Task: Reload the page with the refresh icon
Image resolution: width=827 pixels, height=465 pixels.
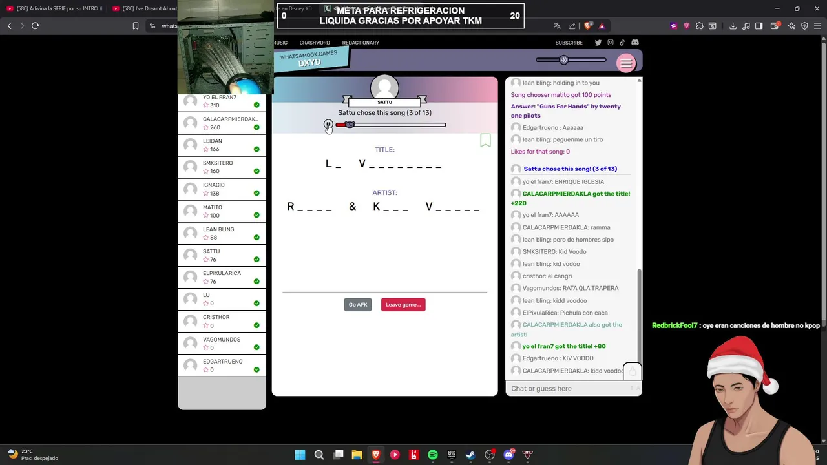Action: (35, 26)
